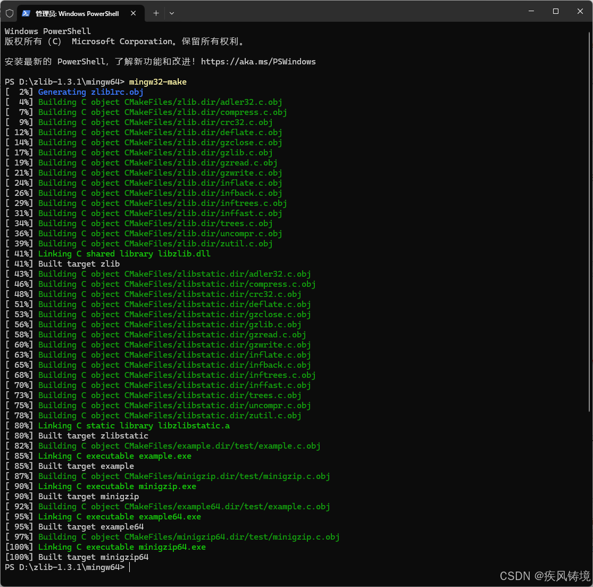Click the zlibstatic.dir/trees.c.obj line
Image resolution: width=593 pixels, height=587 pixels.
pos(153,395)
